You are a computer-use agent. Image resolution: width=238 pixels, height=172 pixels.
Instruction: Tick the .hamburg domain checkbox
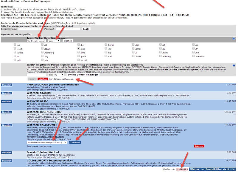tap(42, 52)
